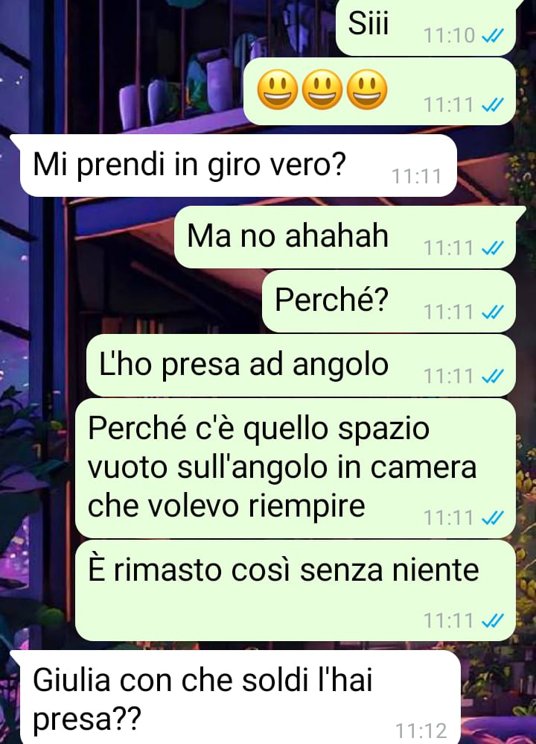The image size is (536, 744).
Task: Tap read checkmarks on emoji message
Action: point(492,105)
